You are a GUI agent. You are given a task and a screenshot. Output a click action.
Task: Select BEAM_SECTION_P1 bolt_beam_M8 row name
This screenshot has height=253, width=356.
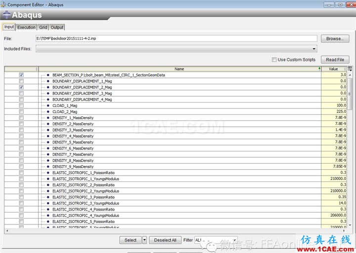pyautogui.click(x=108, y=75)
